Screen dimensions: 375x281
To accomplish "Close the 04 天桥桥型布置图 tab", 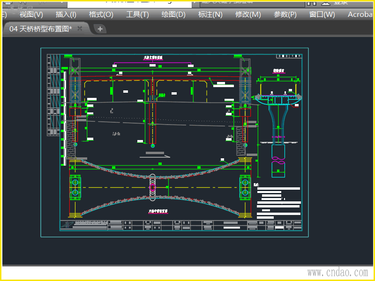I will pos(80,29).
